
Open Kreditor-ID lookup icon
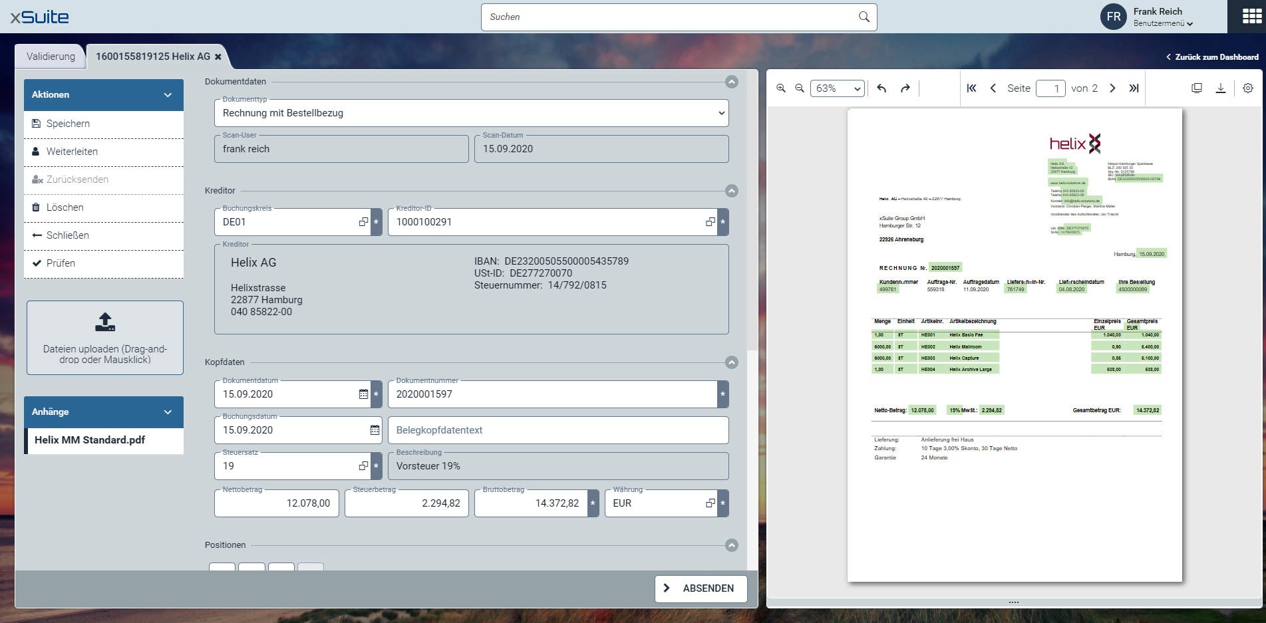tap(711, 222)
